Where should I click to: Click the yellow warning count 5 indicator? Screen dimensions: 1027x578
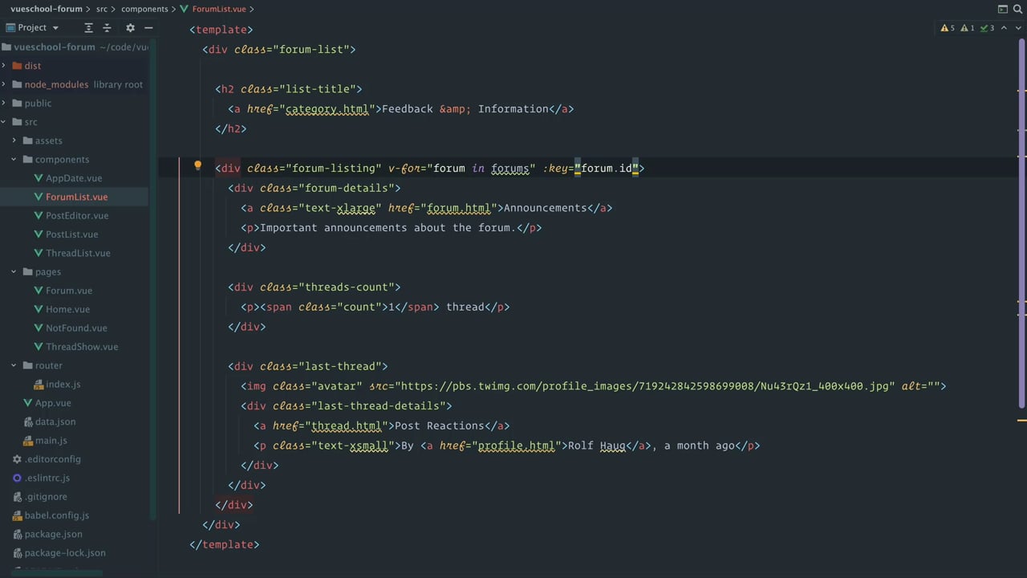point(948,28)
